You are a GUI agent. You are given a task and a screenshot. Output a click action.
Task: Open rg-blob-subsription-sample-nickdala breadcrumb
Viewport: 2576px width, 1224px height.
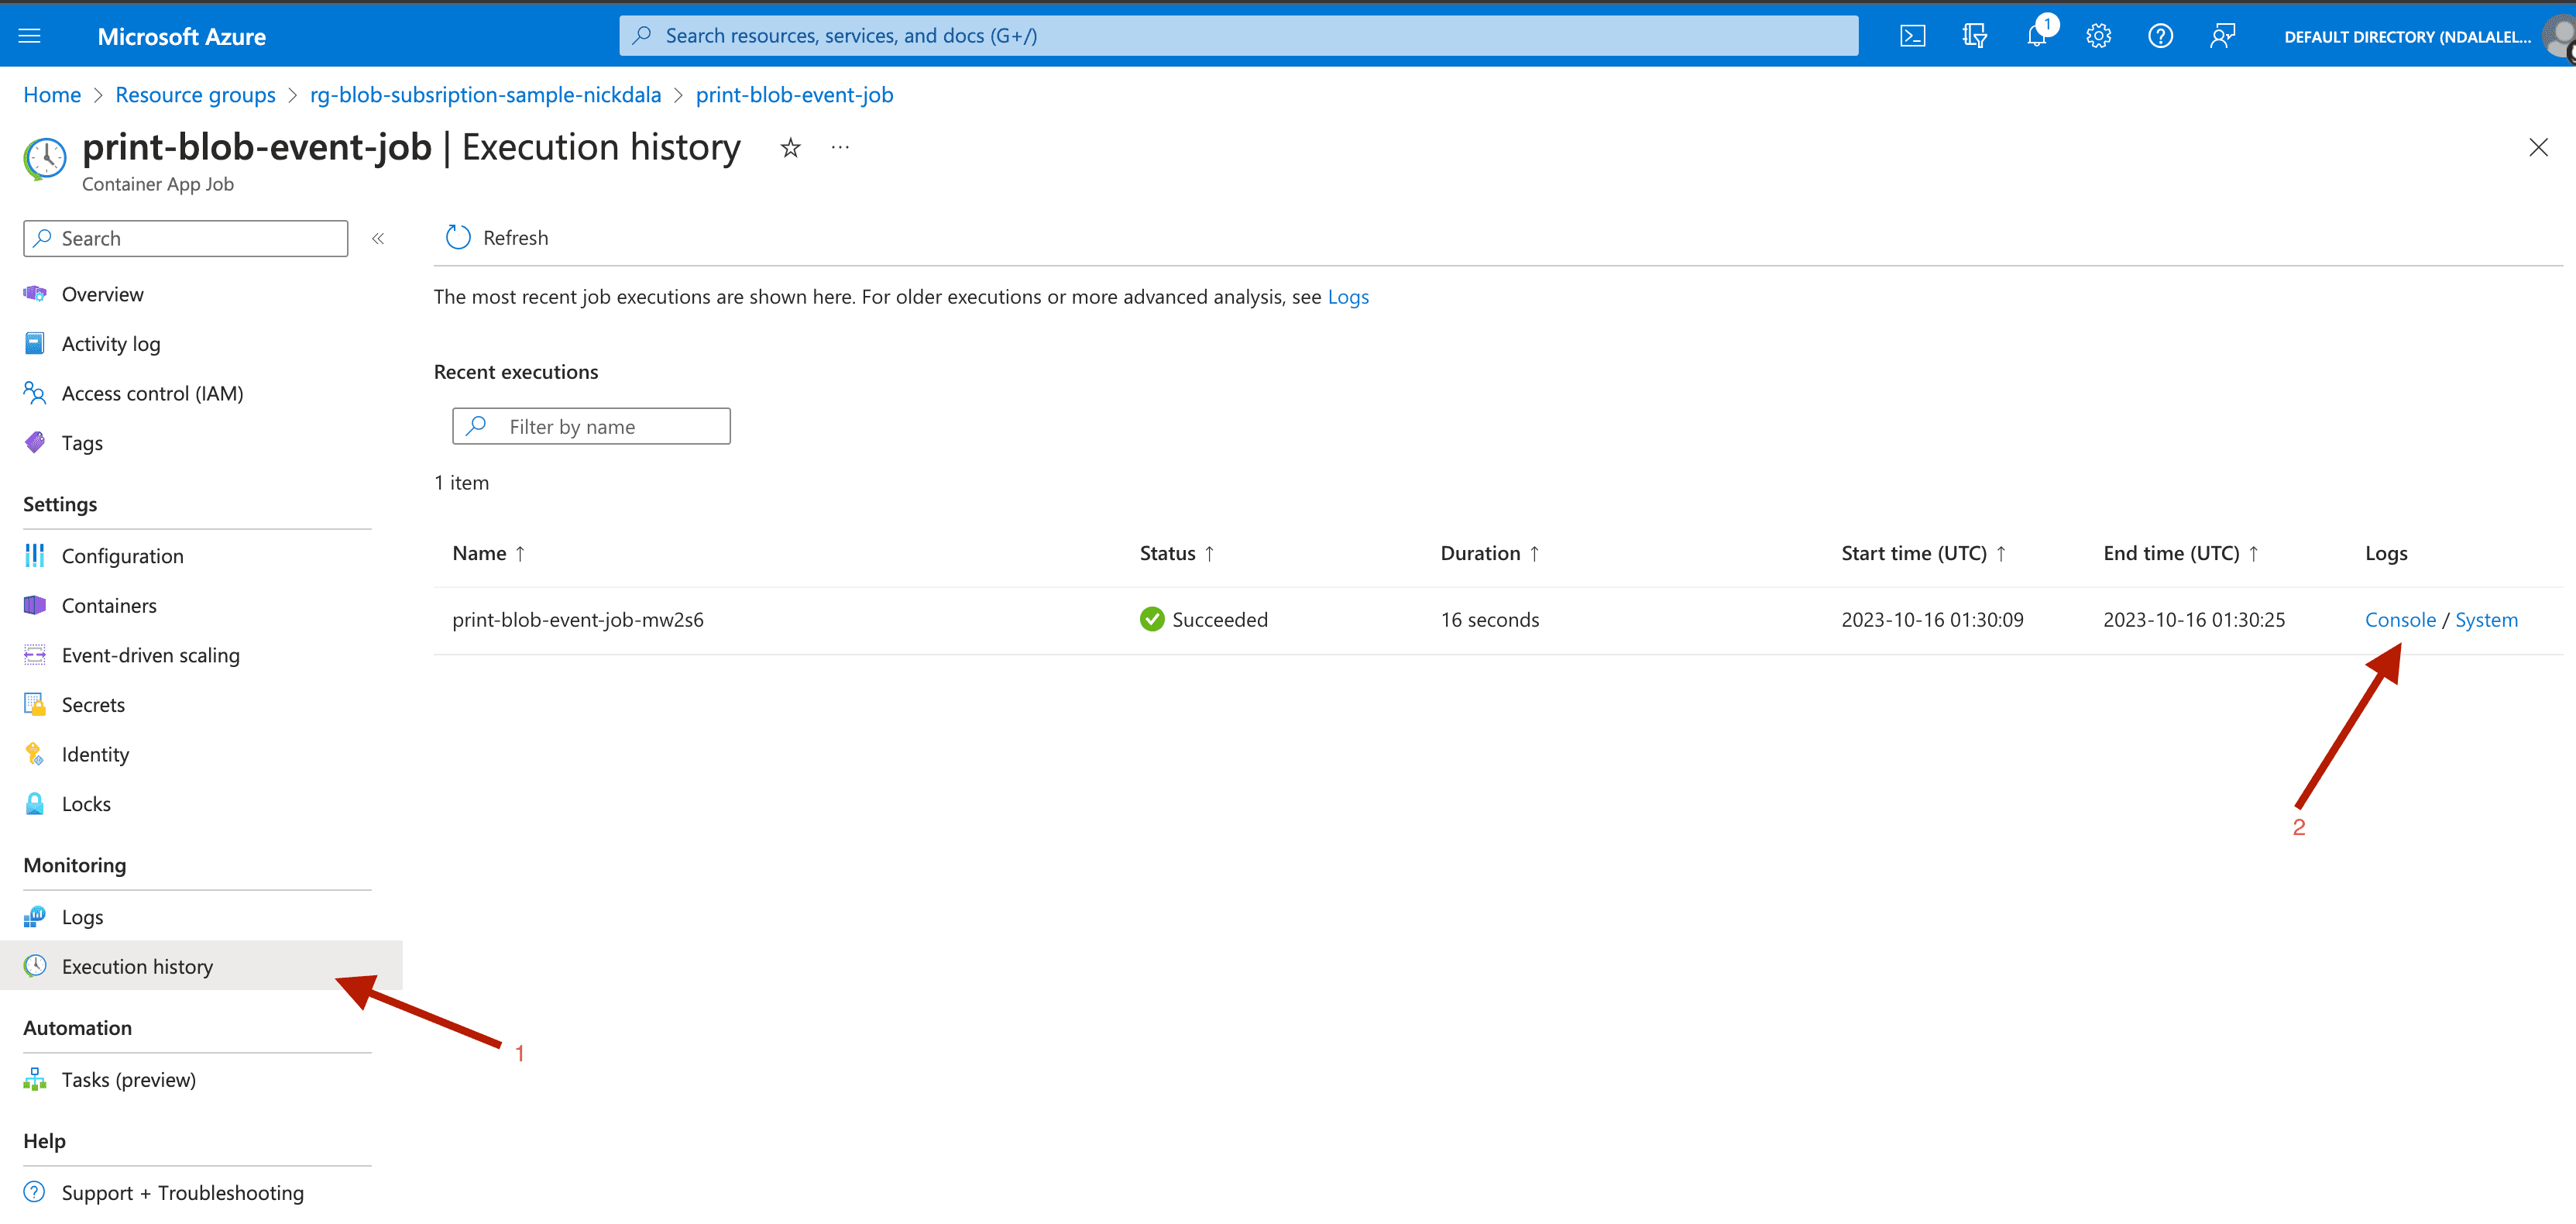[485, 95]
